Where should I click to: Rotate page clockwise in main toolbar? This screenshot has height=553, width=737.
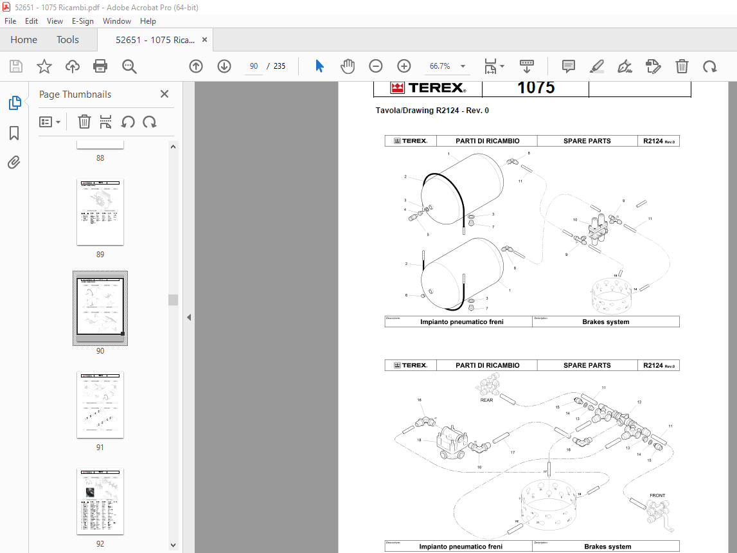click(x=710, y=66)
